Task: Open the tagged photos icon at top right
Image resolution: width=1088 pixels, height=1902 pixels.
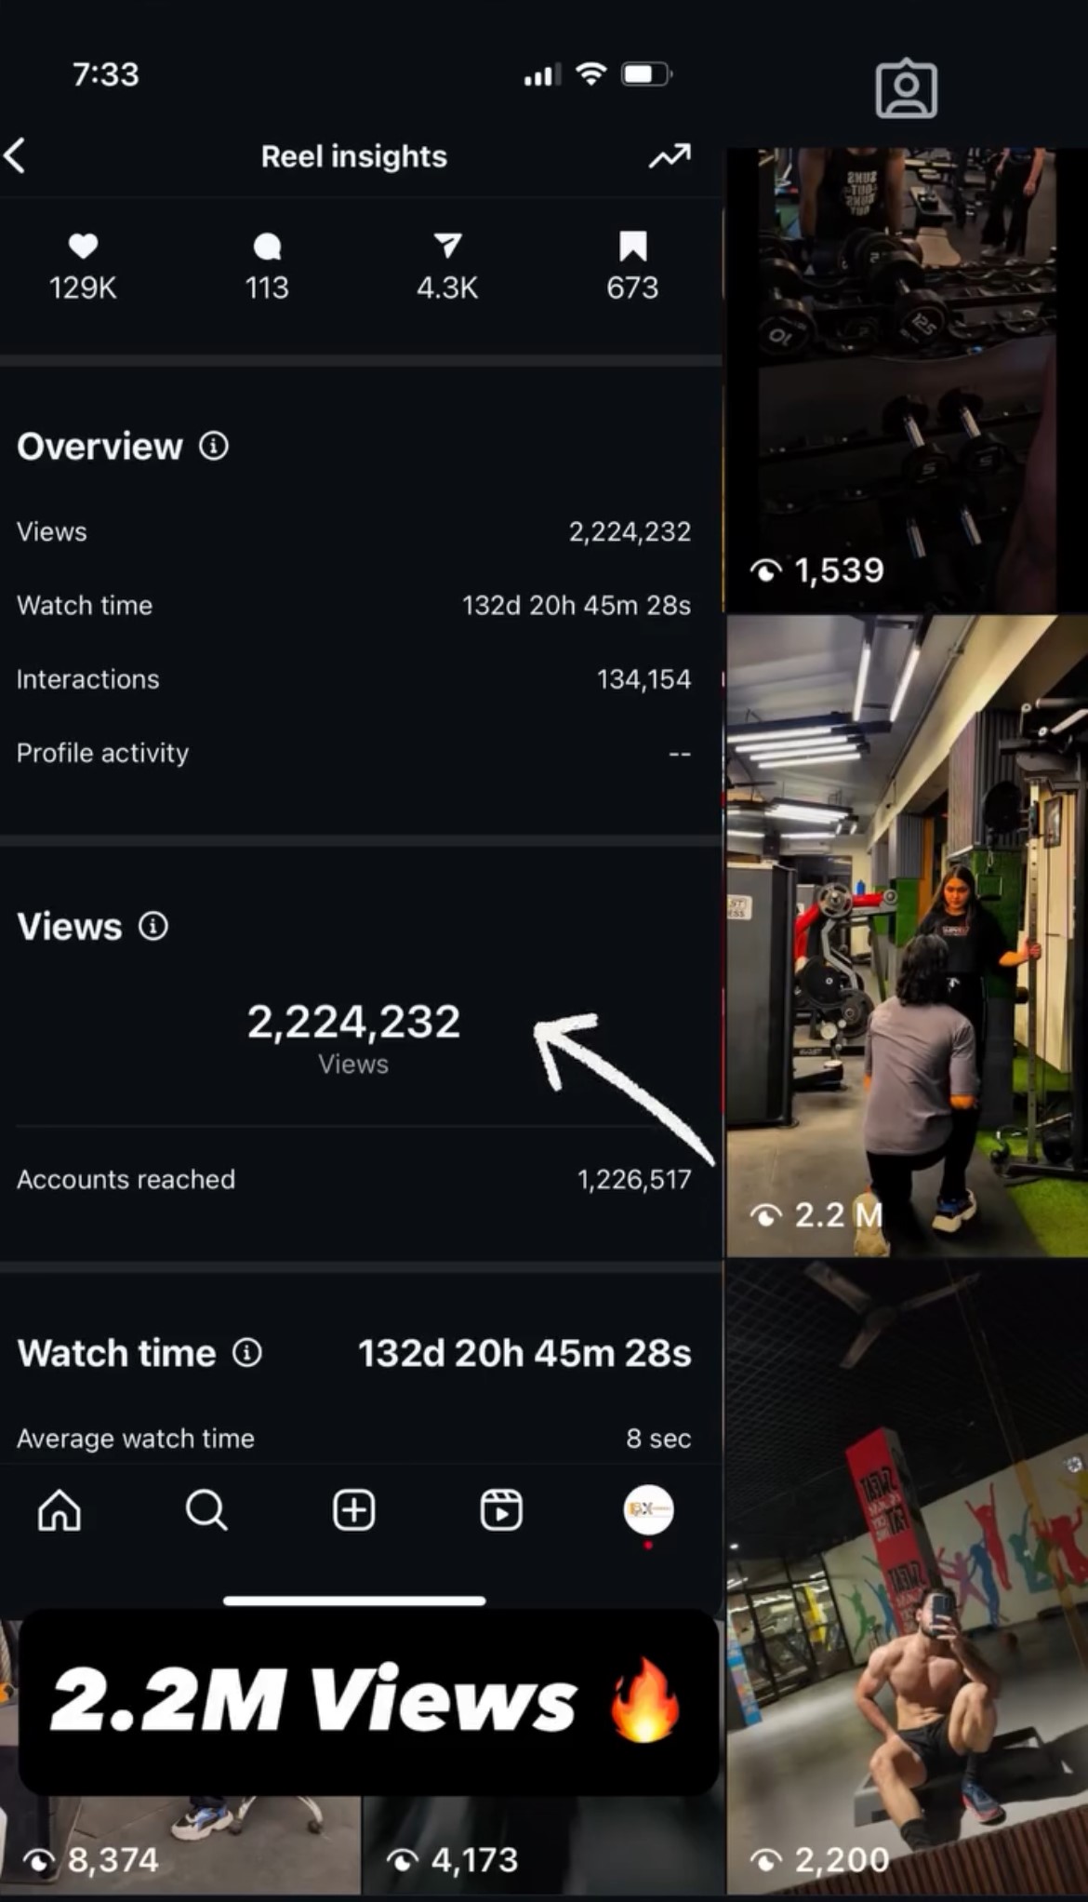Action: pyautogui.click(x=906, y=89)
